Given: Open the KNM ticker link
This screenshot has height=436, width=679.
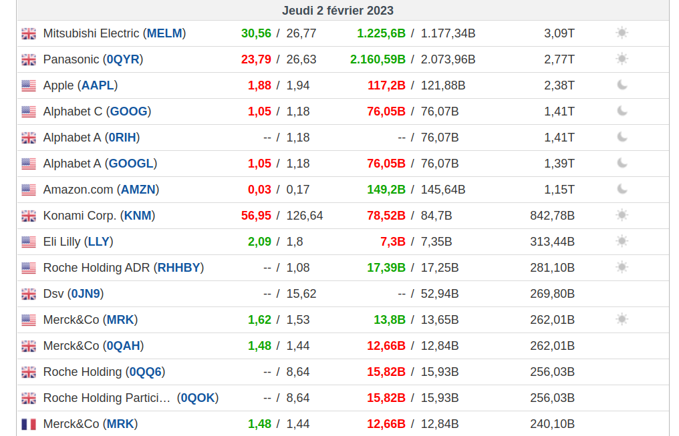Looking at the screenshot, I should coord(138,216).
